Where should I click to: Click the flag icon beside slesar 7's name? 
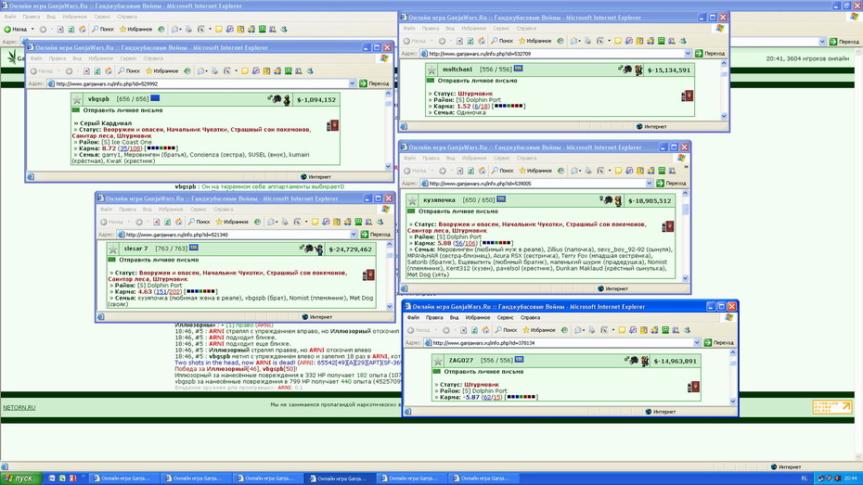click(x=194, y=248)
